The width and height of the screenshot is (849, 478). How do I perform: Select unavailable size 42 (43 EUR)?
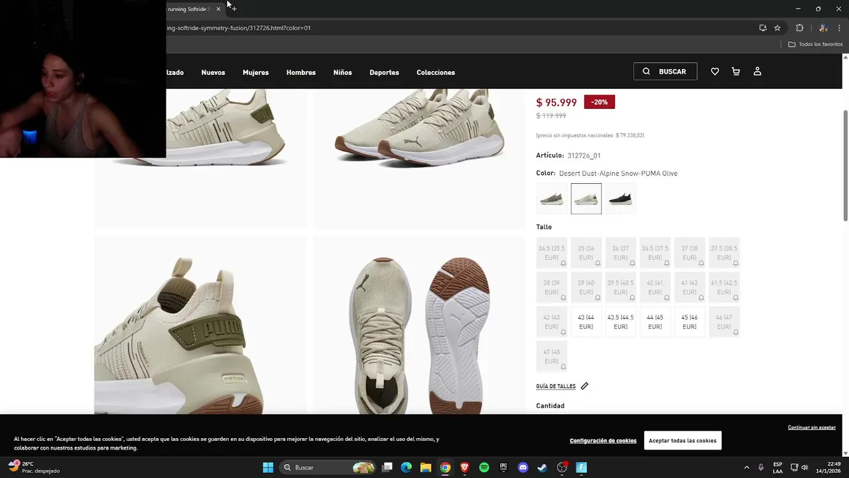click(551, 322)
